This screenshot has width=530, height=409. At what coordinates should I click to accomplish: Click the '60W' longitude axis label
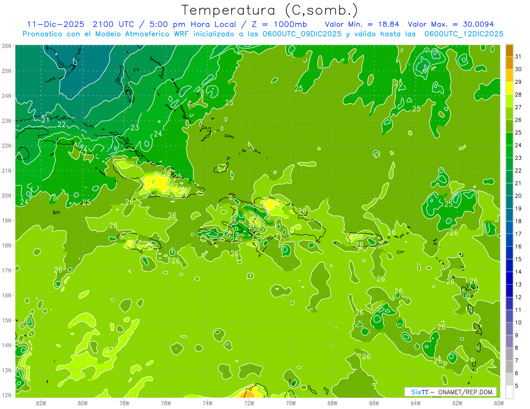click(499, 403)
